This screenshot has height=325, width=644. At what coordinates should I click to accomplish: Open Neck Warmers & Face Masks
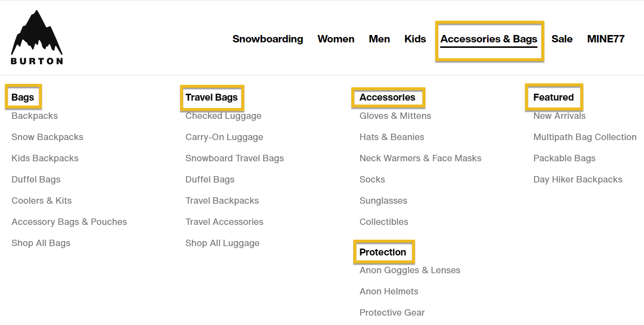[420, 158]
